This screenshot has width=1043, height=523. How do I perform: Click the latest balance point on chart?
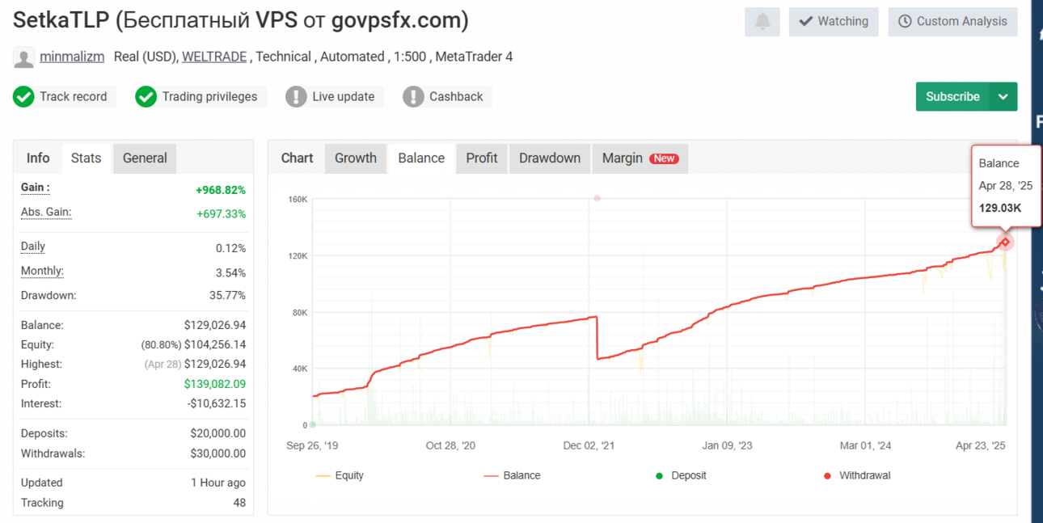[1005, 242]
